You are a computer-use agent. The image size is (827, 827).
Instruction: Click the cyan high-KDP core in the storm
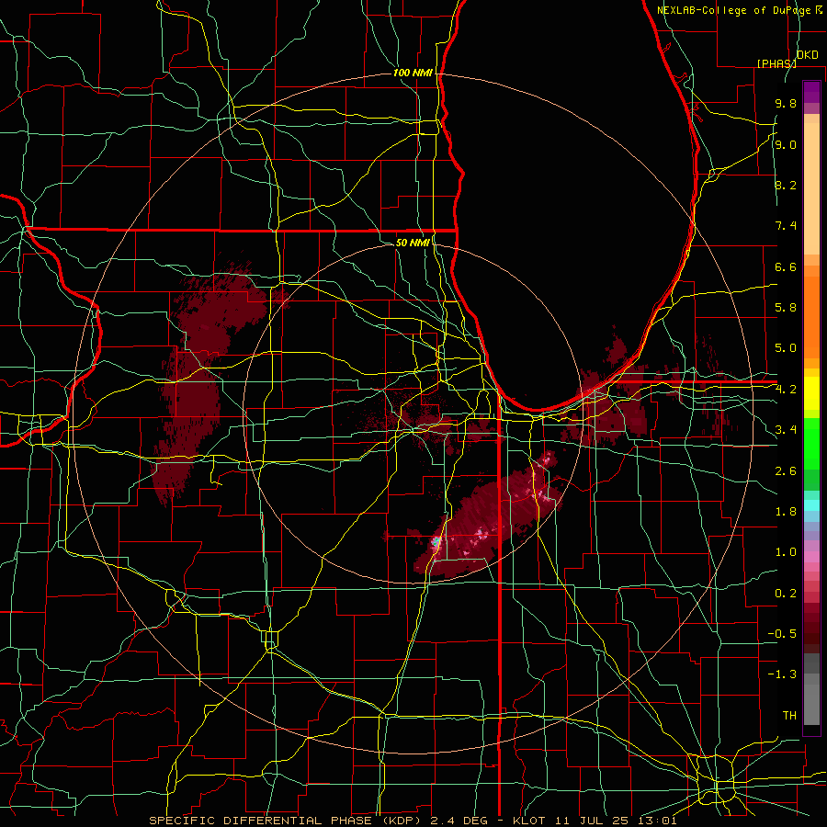436,541
